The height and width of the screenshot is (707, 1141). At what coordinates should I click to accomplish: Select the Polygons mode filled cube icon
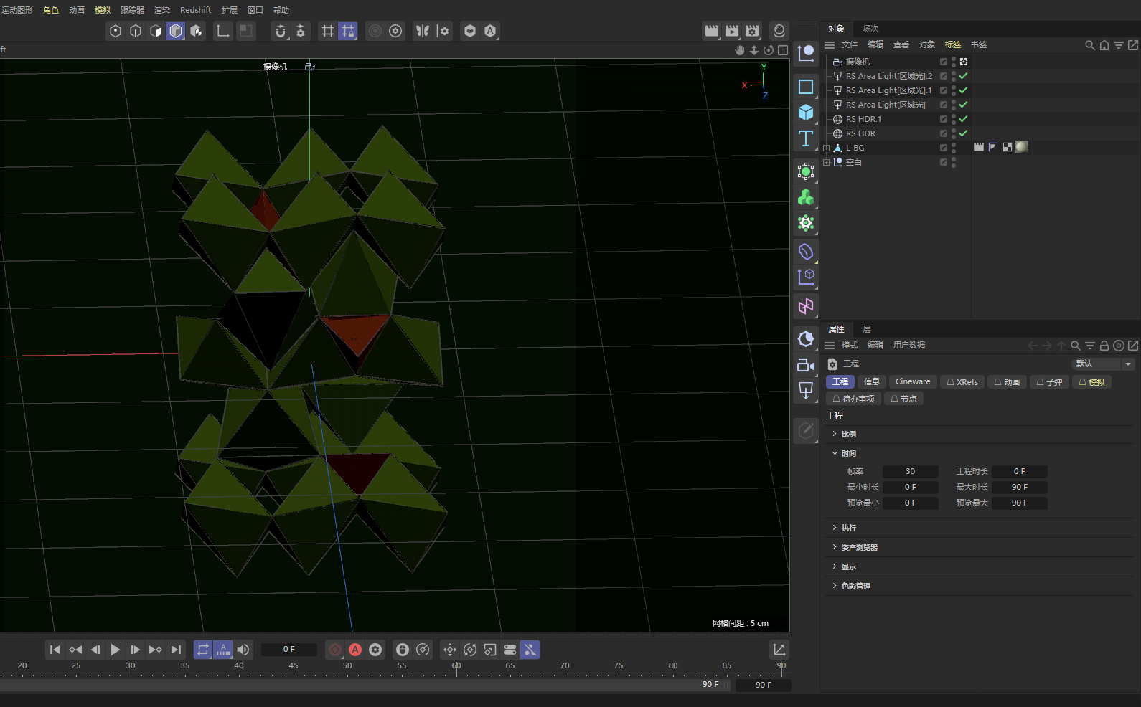coord(176,31)
